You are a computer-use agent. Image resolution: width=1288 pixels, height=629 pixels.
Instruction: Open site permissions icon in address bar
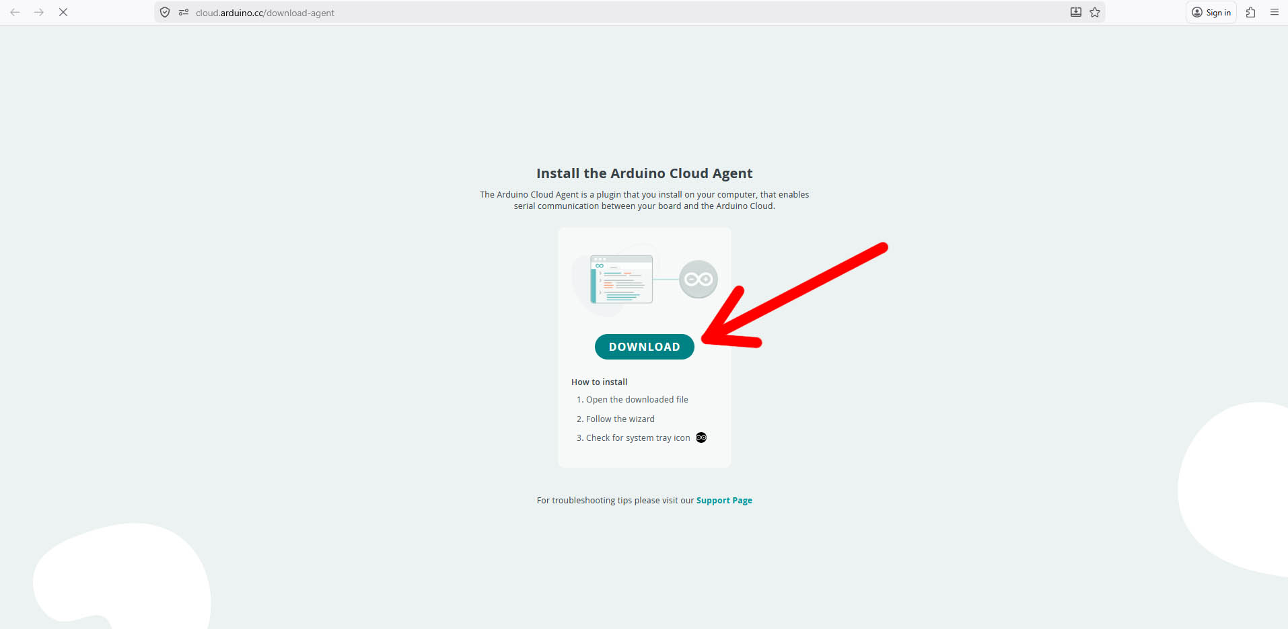(x=184, y=12)
